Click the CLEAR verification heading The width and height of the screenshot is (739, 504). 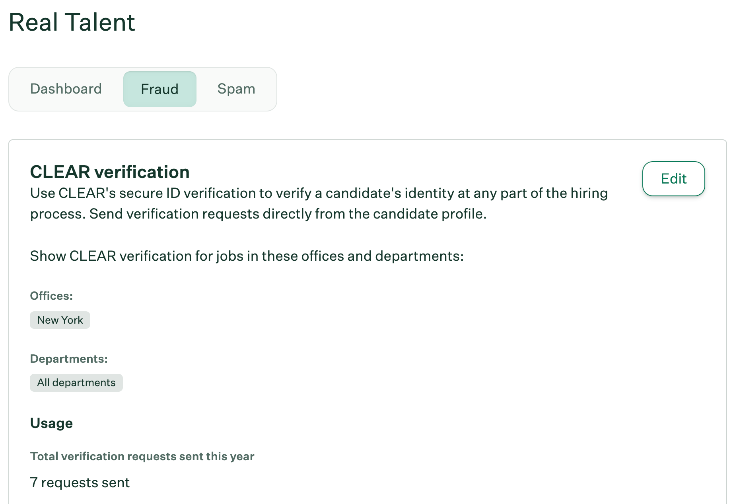110,172
